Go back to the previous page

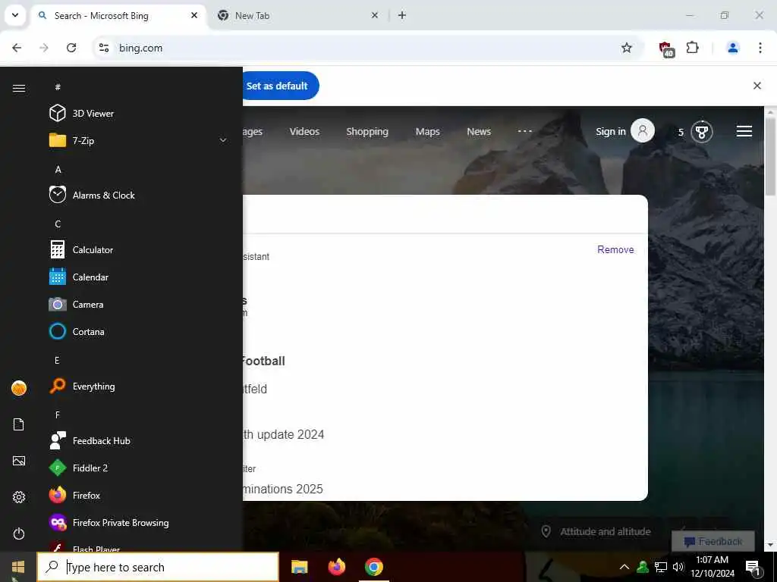coord(17,48)
